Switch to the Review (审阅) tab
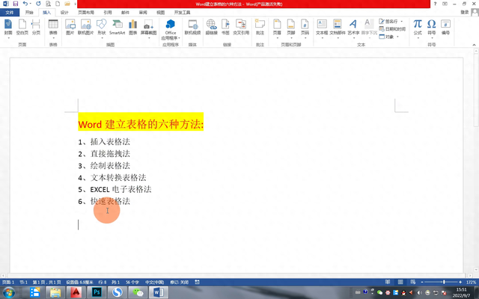Image resolution: width=479 pixels, height=299 pixels. [x=143, y=13]
